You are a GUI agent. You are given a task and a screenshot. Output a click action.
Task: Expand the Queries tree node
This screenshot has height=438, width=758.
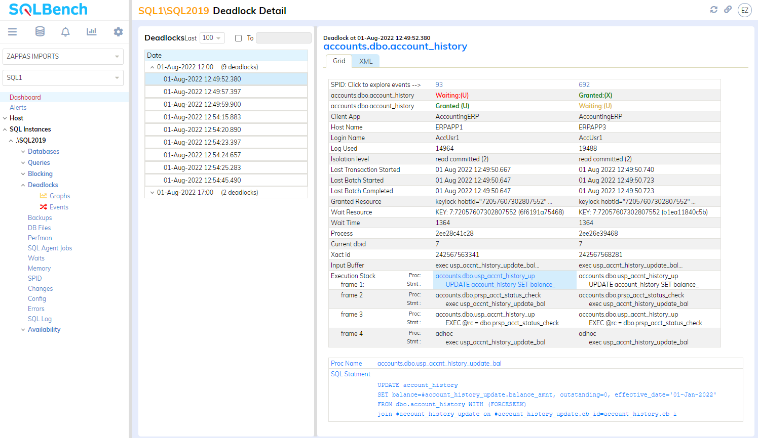pos(23,163)
